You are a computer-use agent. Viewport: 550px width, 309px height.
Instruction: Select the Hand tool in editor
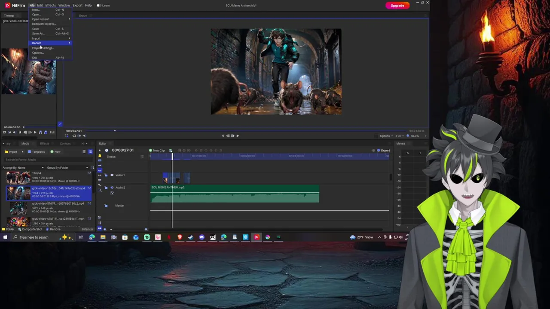coord(100,156)
